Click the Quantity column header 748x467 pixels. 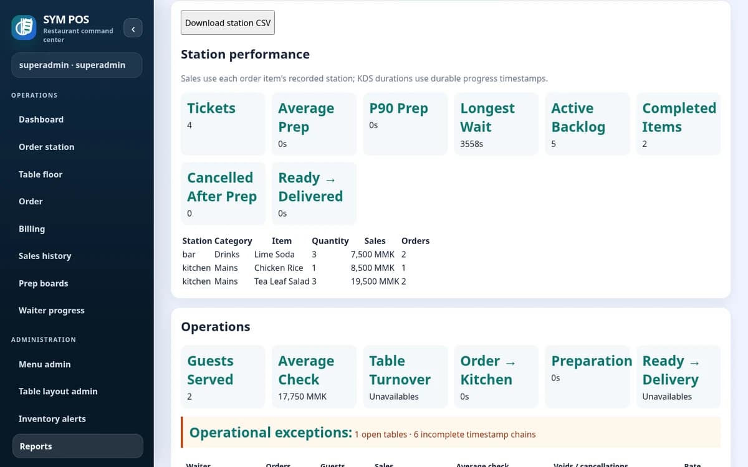pos(330,241)
